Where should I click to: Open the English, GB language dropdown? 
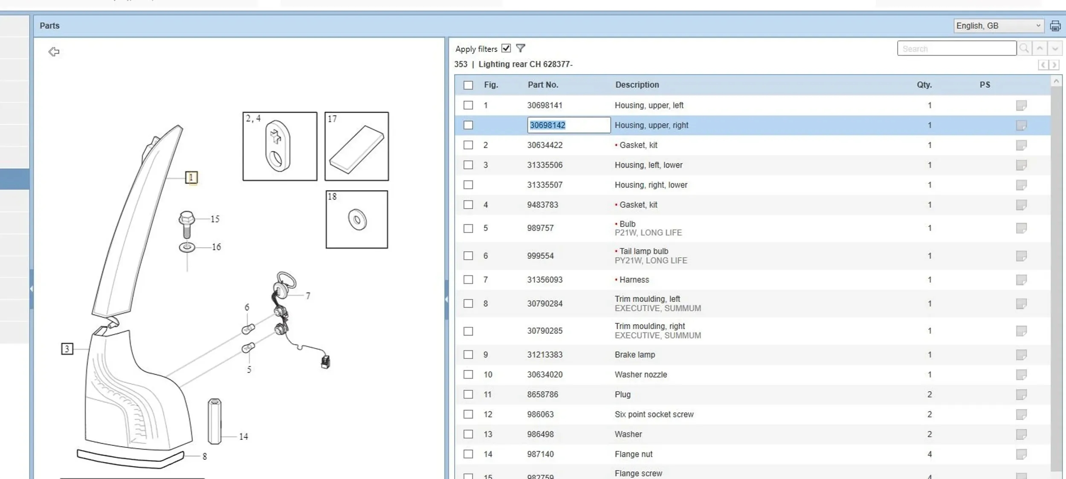pos(998,26)
